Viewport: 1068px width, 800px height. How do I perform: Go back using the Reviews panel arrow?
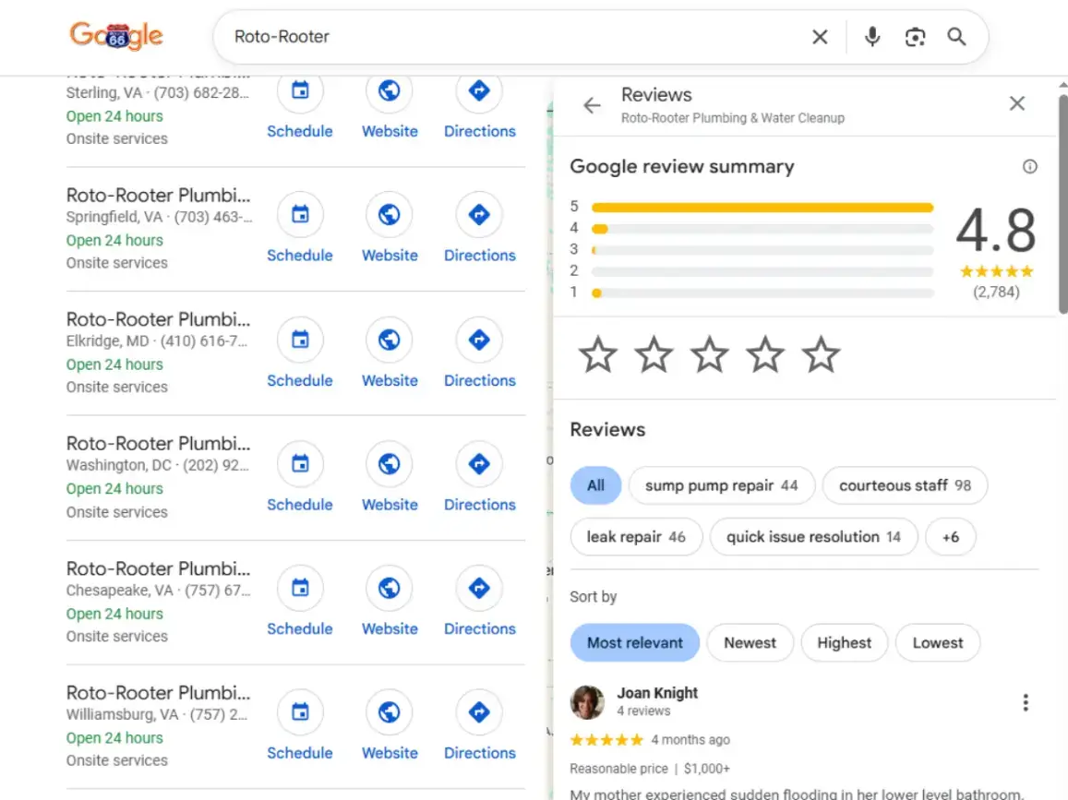(592, 105)
